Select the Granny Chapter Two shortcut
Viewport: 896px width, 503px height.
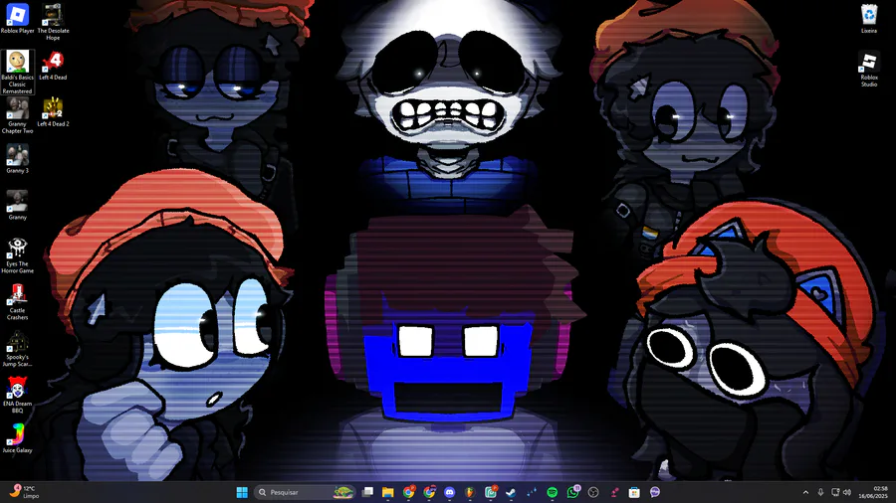(17, 115)
